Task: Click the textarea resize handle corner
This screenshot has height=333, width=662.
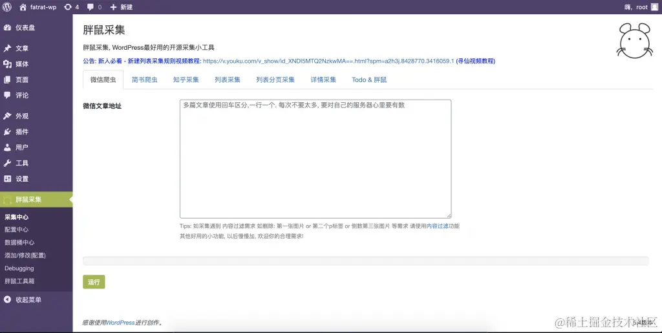Action: [x=449, y=216]
